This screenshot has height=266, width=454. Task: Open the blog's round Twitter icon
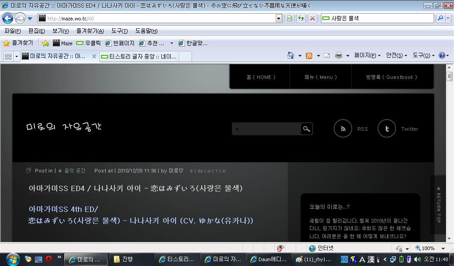click(387, 129)
